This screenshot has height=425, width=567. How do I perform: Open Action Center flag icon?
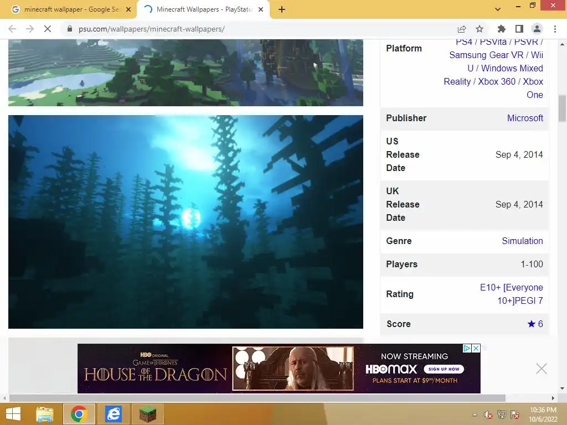pos(515,414)
